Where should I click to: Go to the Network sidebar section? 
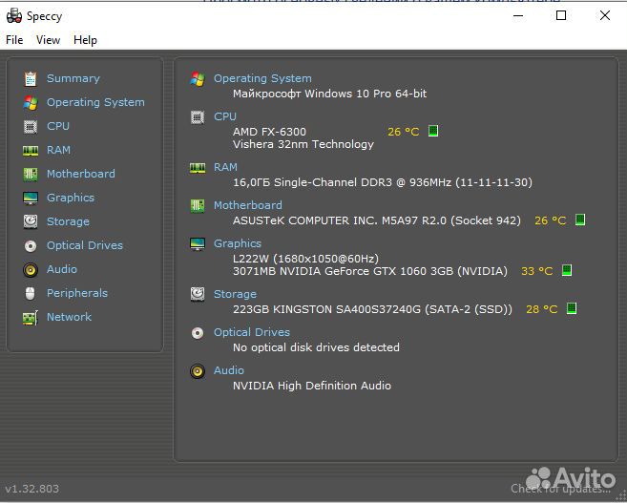coord(69,317)
